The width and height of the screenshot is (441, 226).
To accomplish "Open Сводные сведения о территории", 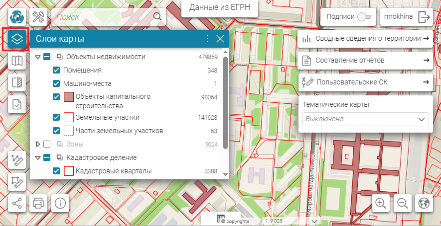I will (x=365, y=39).
